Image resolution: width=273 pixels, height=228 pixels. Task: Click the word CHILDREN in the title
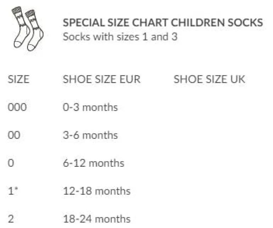pyautogui.click(x=198, y=23)
